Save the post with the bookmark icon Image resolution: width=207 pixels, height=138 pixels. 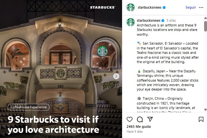coord(201,119)
